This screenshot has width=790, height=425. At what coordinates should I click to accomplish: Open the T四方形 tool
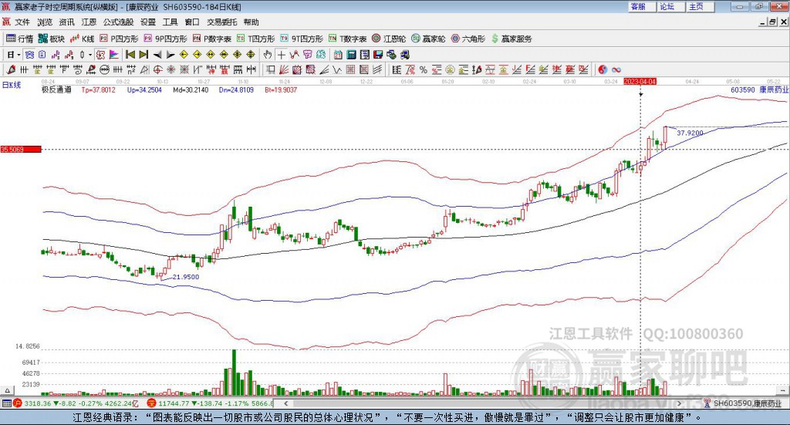(x=256, y=39)
